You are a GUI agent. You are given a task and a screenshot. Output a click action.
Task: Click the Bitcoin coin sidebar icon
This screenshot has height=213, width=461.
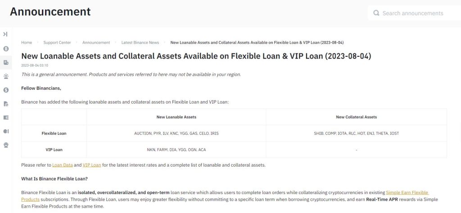(6, 48)
